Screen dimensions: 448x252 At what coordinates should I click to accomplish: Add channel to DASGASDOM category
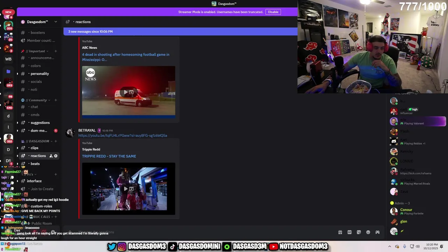(56, 141)
